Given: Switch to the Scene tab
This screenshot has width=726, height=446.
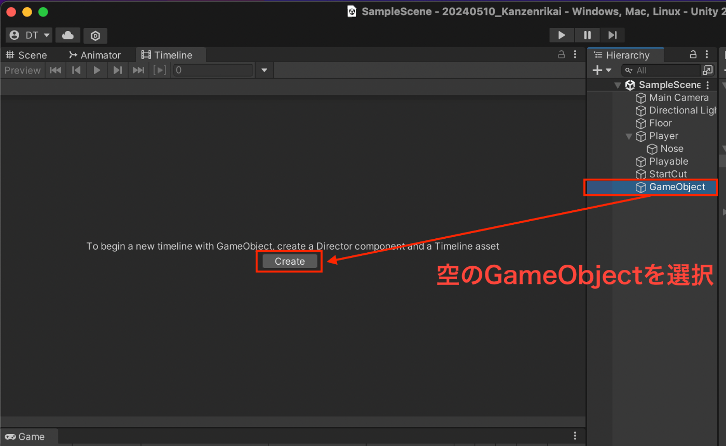Looking at the screenshot, I should pyautogui.click(x=26, y=55).
